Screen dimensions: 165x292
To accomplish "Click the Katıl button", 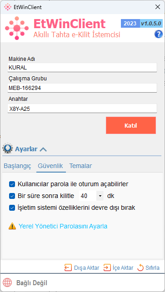I will [131, 125].
